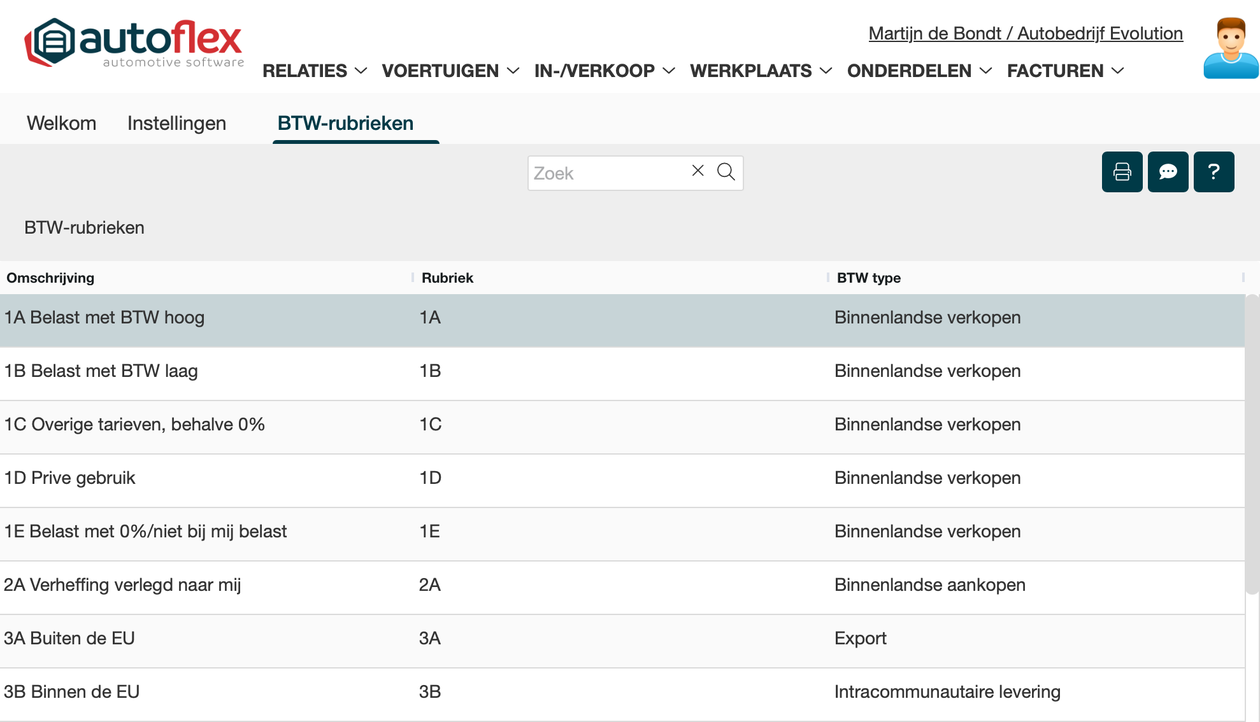Clear search with the X icon

pyautogui.click(x=698, y=171)
